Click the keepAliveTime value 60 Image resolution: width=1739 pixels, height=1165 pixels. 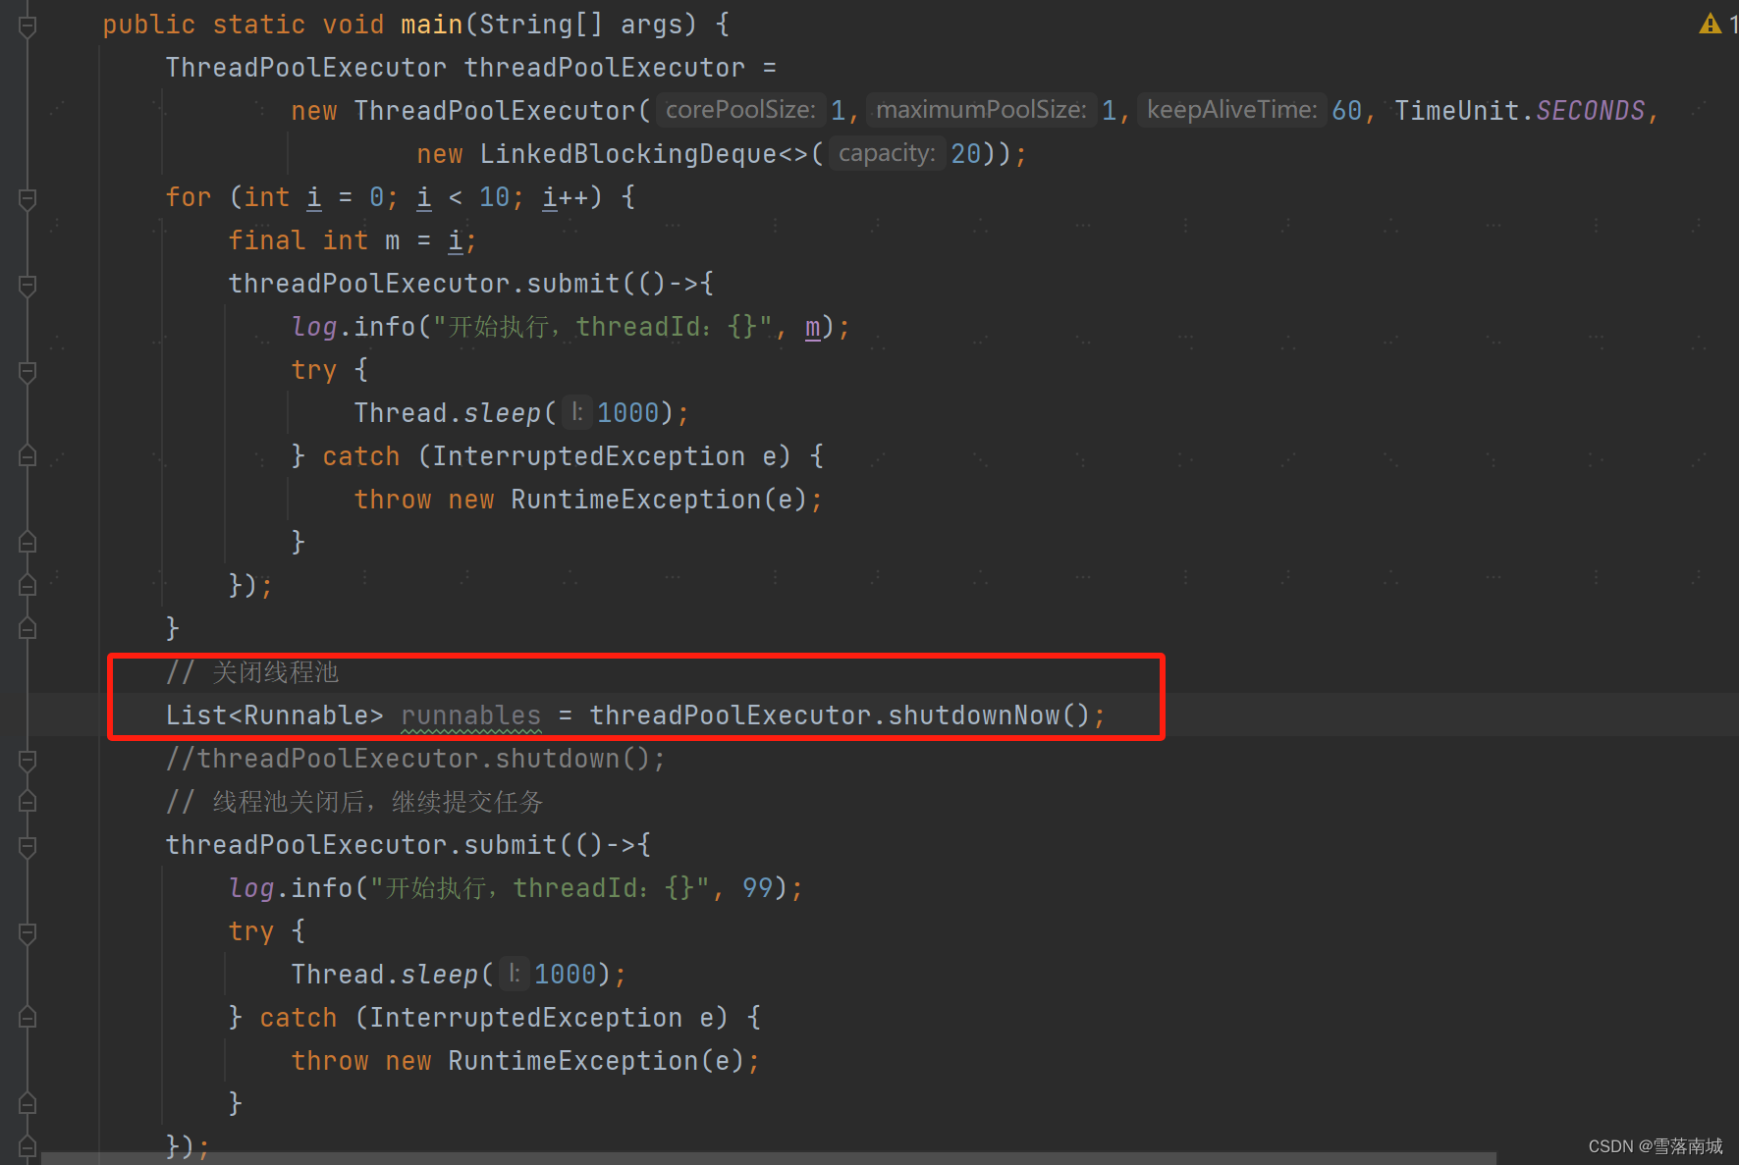coord(1346,111)
